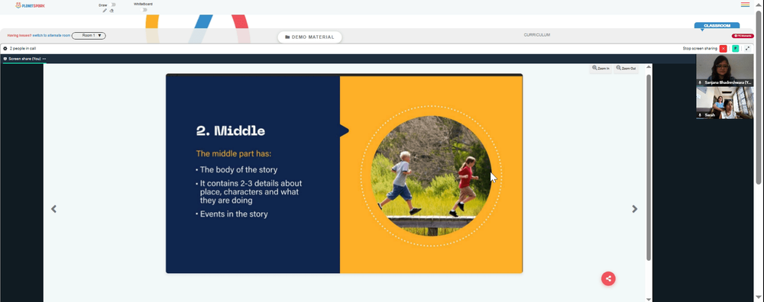Click 'The middle part has:' text
Viewport: 764px width, 302px height.
click(x=233, y=154)
